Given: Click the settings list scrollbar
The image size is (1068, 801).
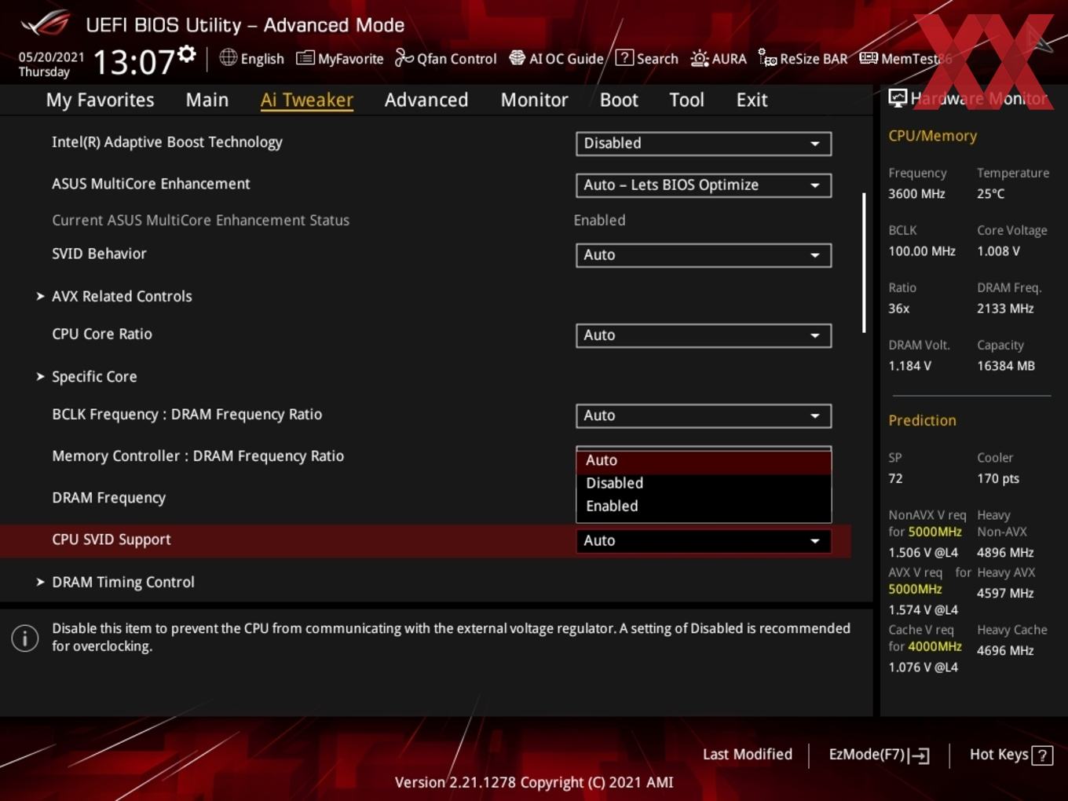Looking at the screenshot, I should (864, 262).
